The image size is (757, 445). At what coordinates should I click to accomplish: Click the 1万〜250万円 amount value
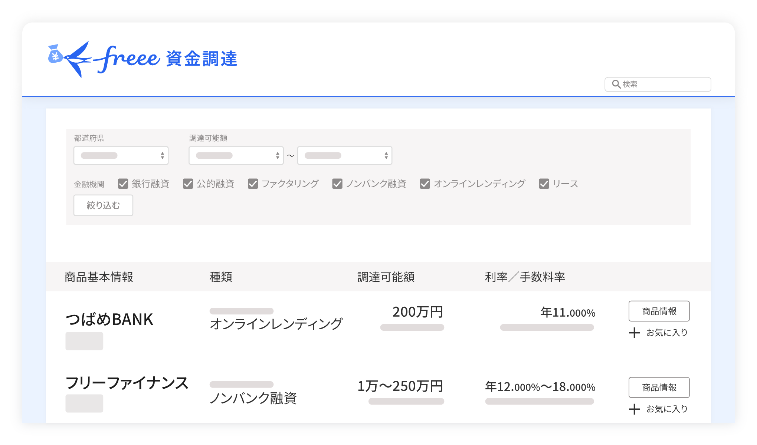pyautogui.click(x=400, y=386)
